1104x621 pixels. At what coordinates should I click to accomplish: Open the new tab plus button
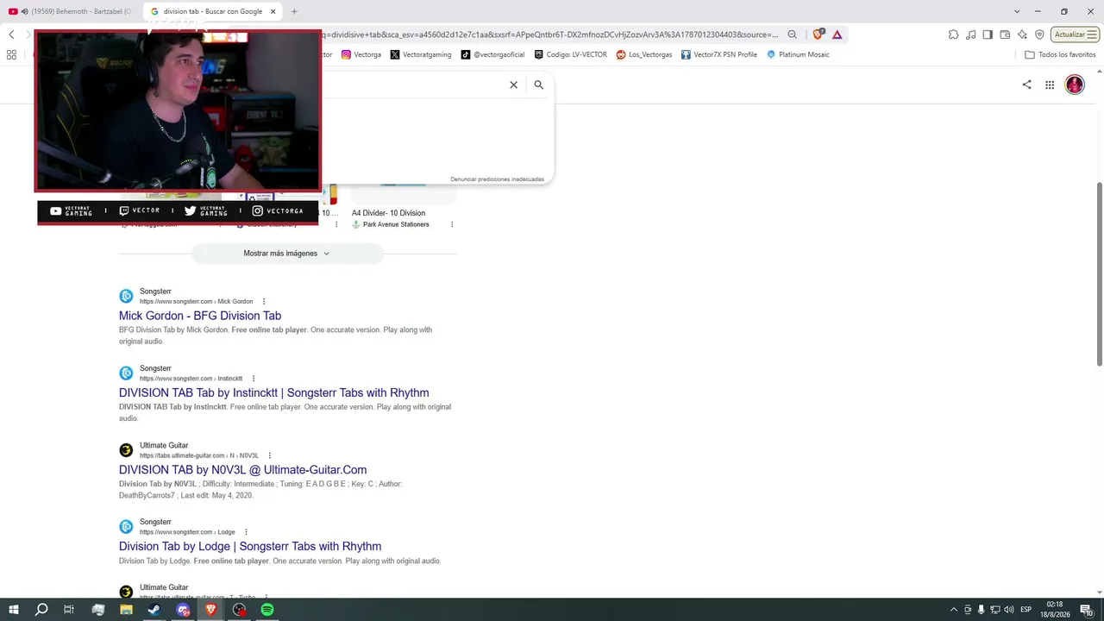click(x=294, y=11)
